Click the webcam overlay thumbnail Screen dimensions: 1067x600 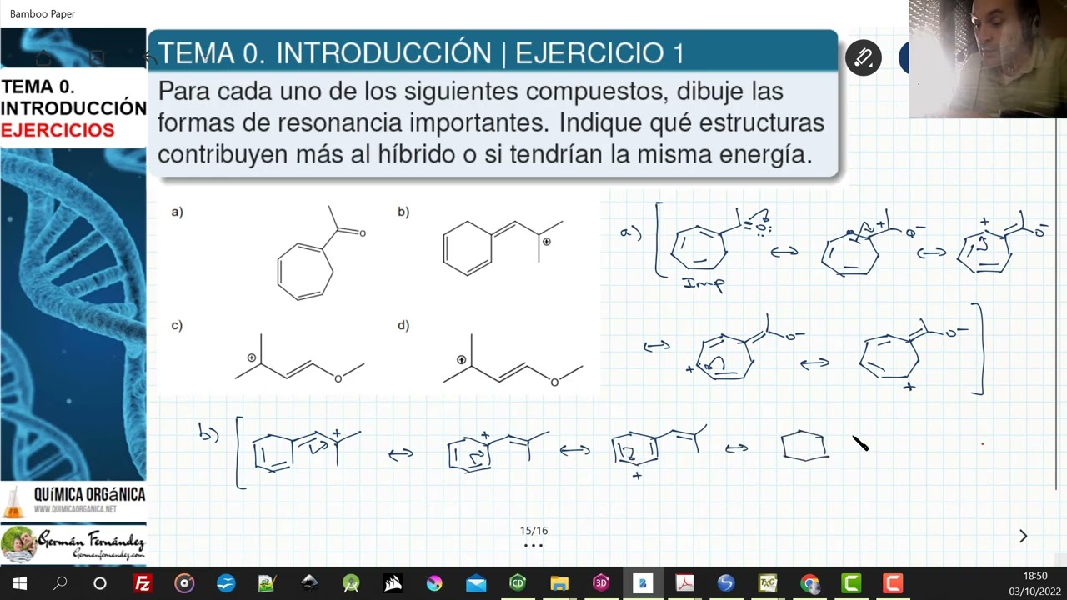(988, 58)
